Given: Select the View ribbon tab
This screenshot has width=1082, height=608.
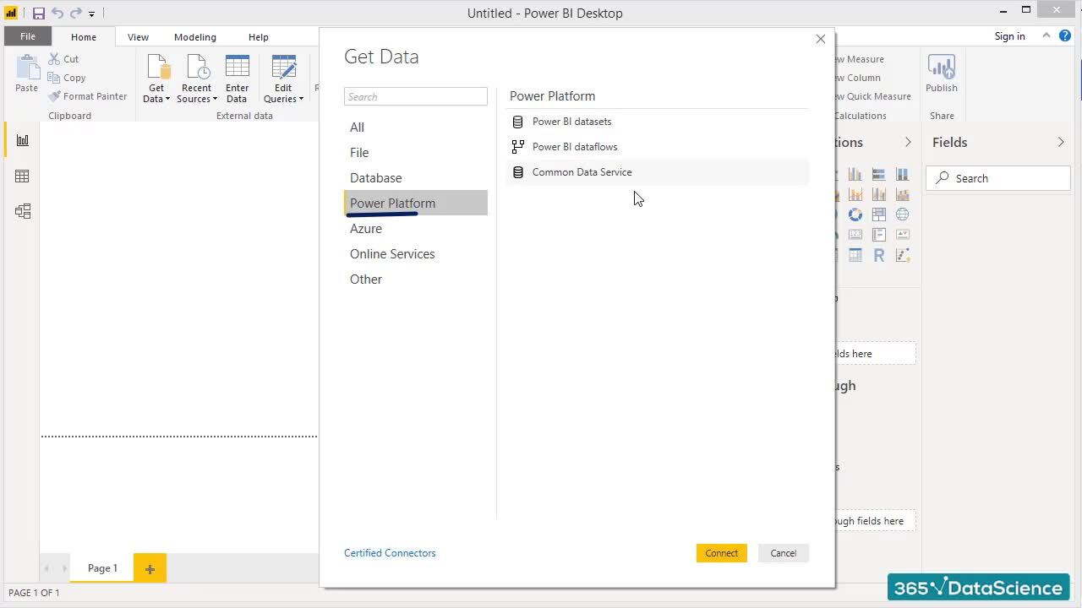Looking at the screenshot, I should pyautogui.click(x=138, y=37).
